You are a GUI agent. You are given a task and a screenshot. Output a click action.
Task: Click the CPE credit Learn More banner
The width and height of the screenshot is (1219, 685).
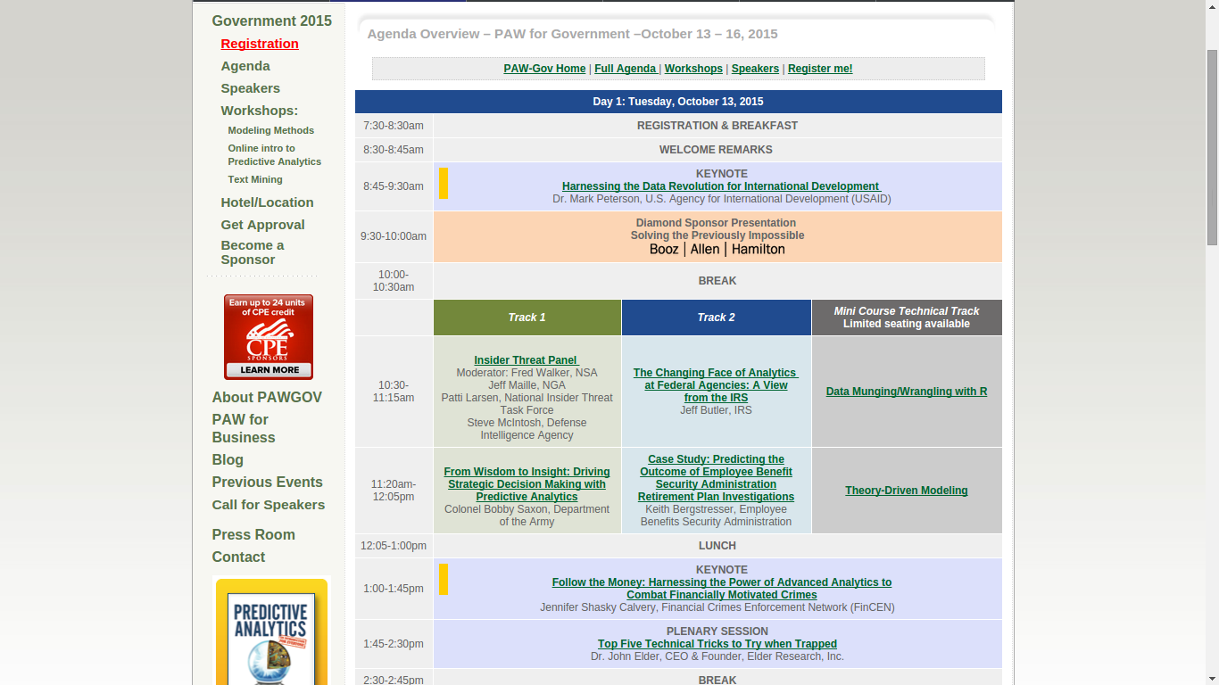[x=268, y=337]
